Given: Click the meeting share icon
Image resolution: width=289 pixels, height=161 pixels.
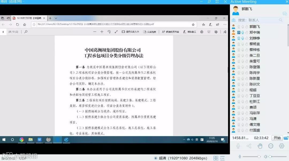Looking at the screenshot, I should tap(249, 146).
